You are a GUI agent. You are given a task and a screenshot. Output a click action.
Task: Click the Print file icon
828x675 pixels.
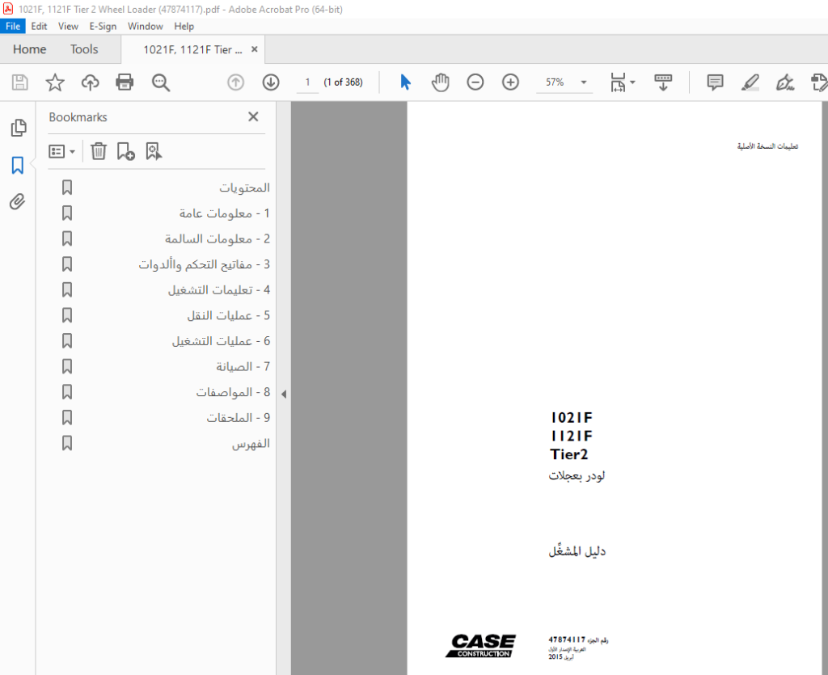125,82
